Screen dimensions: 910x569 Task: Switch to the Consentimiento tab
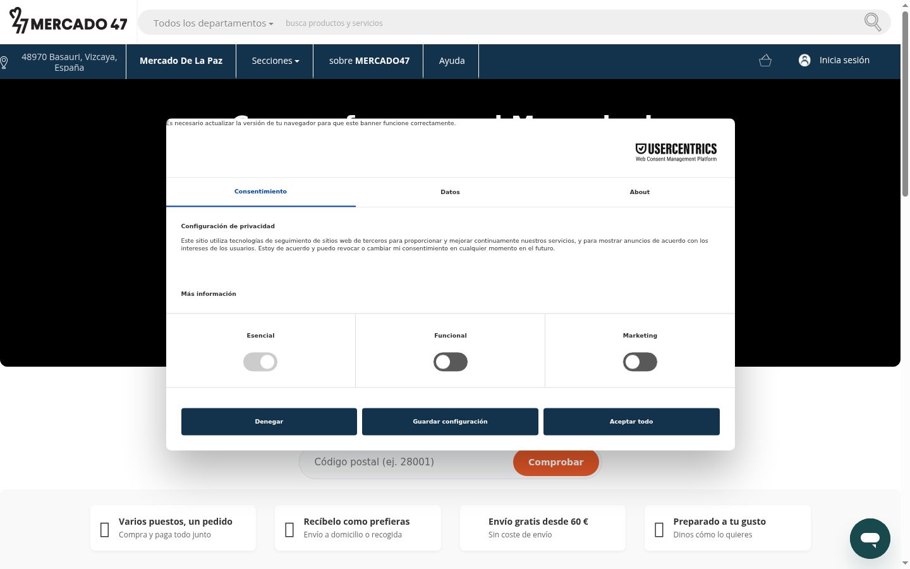click(x=260, y=192)
